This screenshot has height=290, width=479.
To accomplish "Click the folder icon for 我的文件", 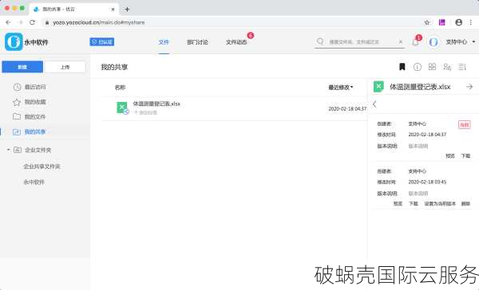I will coord(17,116).
